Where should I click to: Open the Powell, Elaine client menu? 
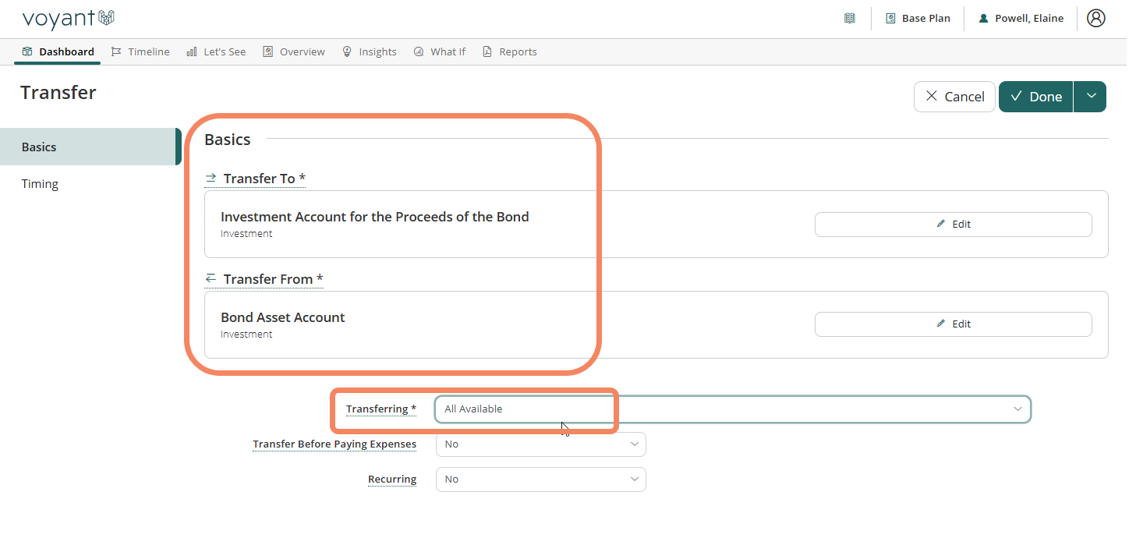[x=1021, y=18]
